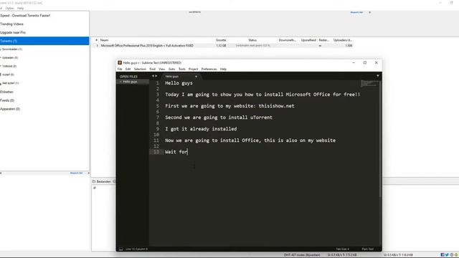
Task: Click uTorrent DHT nodes status
Action: point(302,255)
